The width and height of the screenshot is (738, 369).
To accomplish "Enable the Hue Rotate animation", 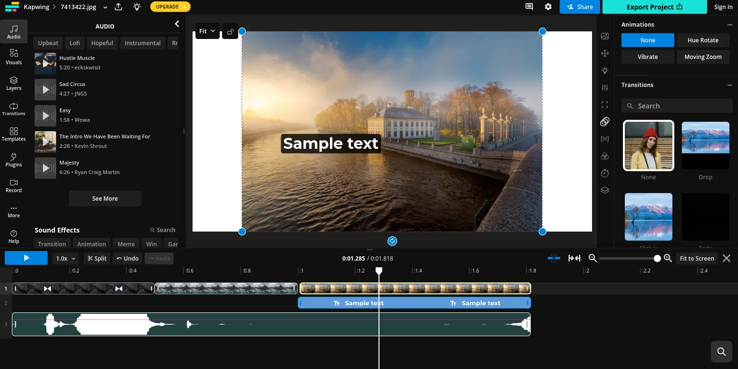I will 703,40.
